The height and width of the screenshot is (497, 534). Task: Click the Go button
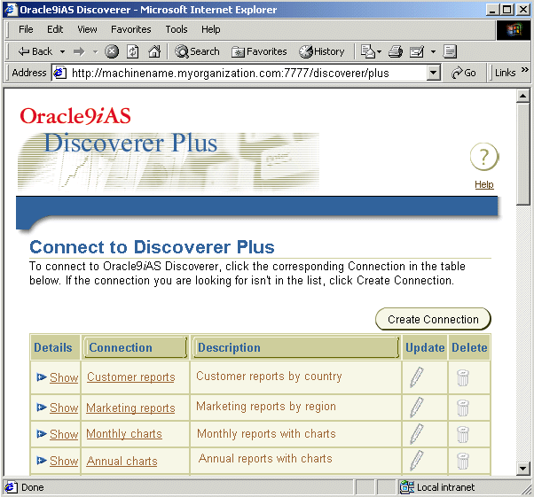click(x=464, y=73)
